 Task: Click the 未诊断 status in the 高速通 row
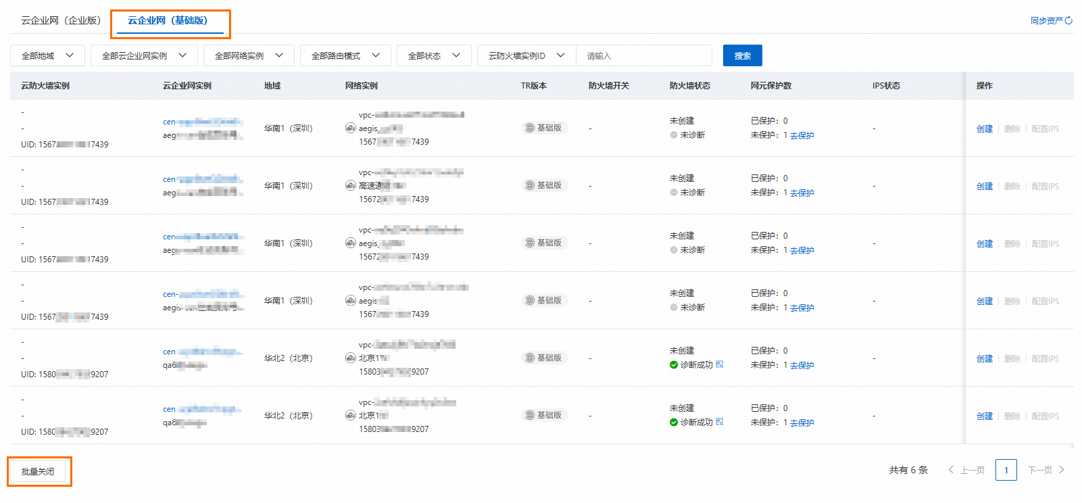tap(687, 193)
